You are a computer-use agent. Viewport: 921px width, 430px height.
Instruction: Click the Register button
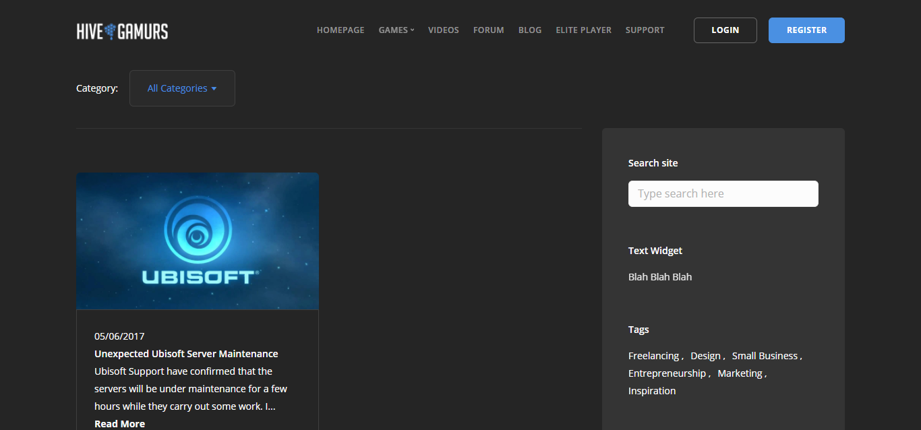[806, 30]
